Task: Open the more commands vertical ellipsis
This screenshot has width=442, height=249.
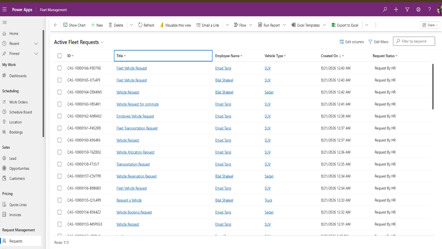Action: click(x=376, y=25)
